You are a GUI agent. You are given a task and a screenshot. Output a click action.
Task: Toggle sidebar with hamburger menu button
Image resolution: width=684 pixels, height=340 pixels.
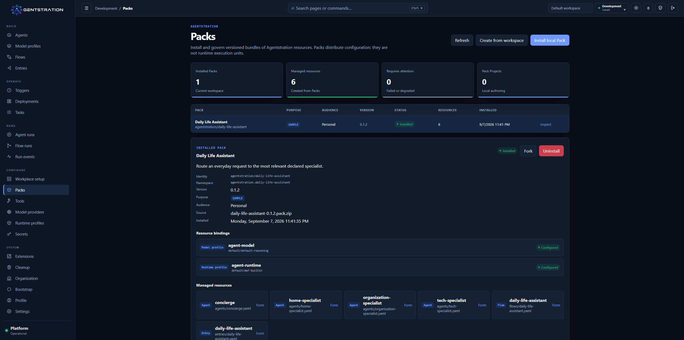pyautogui.click(x=87, y=8)
